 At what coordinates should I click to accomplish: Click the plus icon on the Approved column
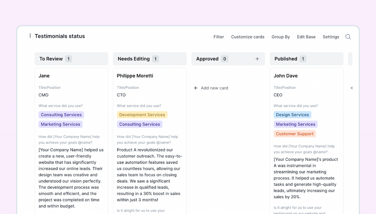(257, 59)
